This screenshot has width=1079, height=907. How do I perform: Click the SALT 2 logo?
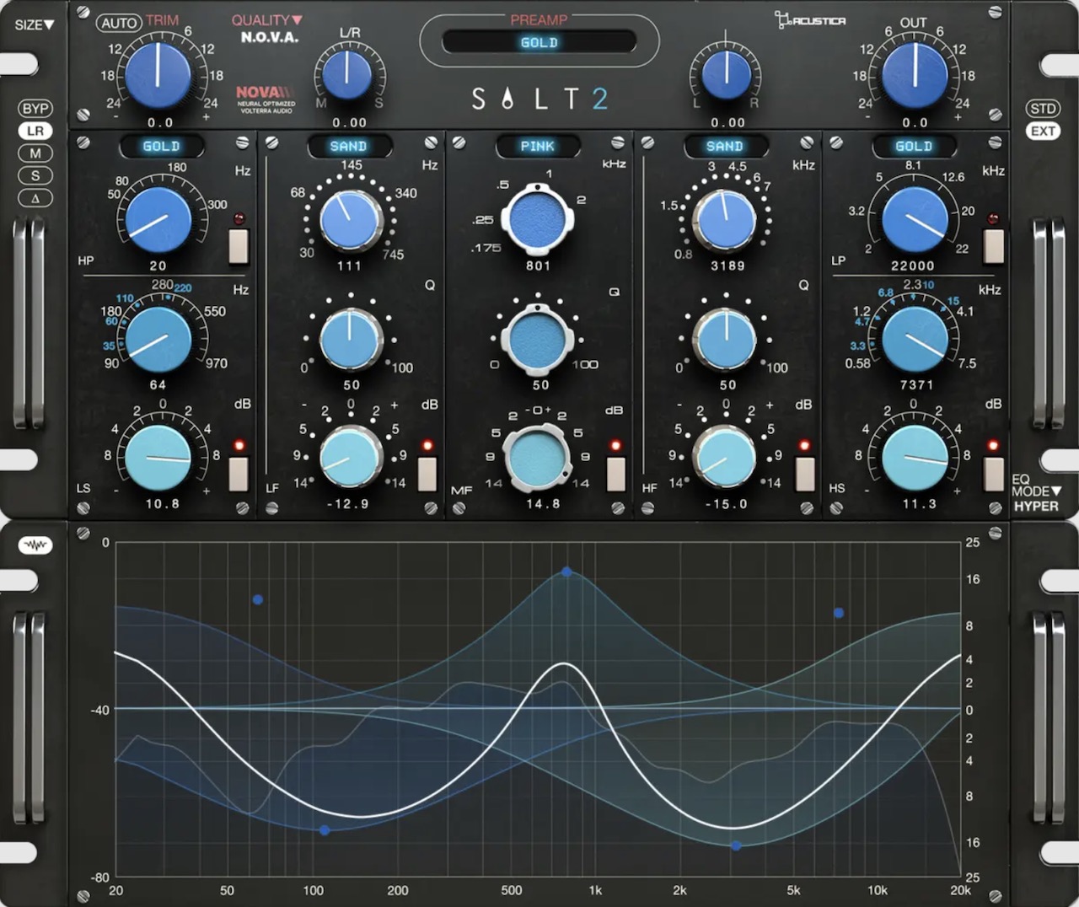[539, 99]
